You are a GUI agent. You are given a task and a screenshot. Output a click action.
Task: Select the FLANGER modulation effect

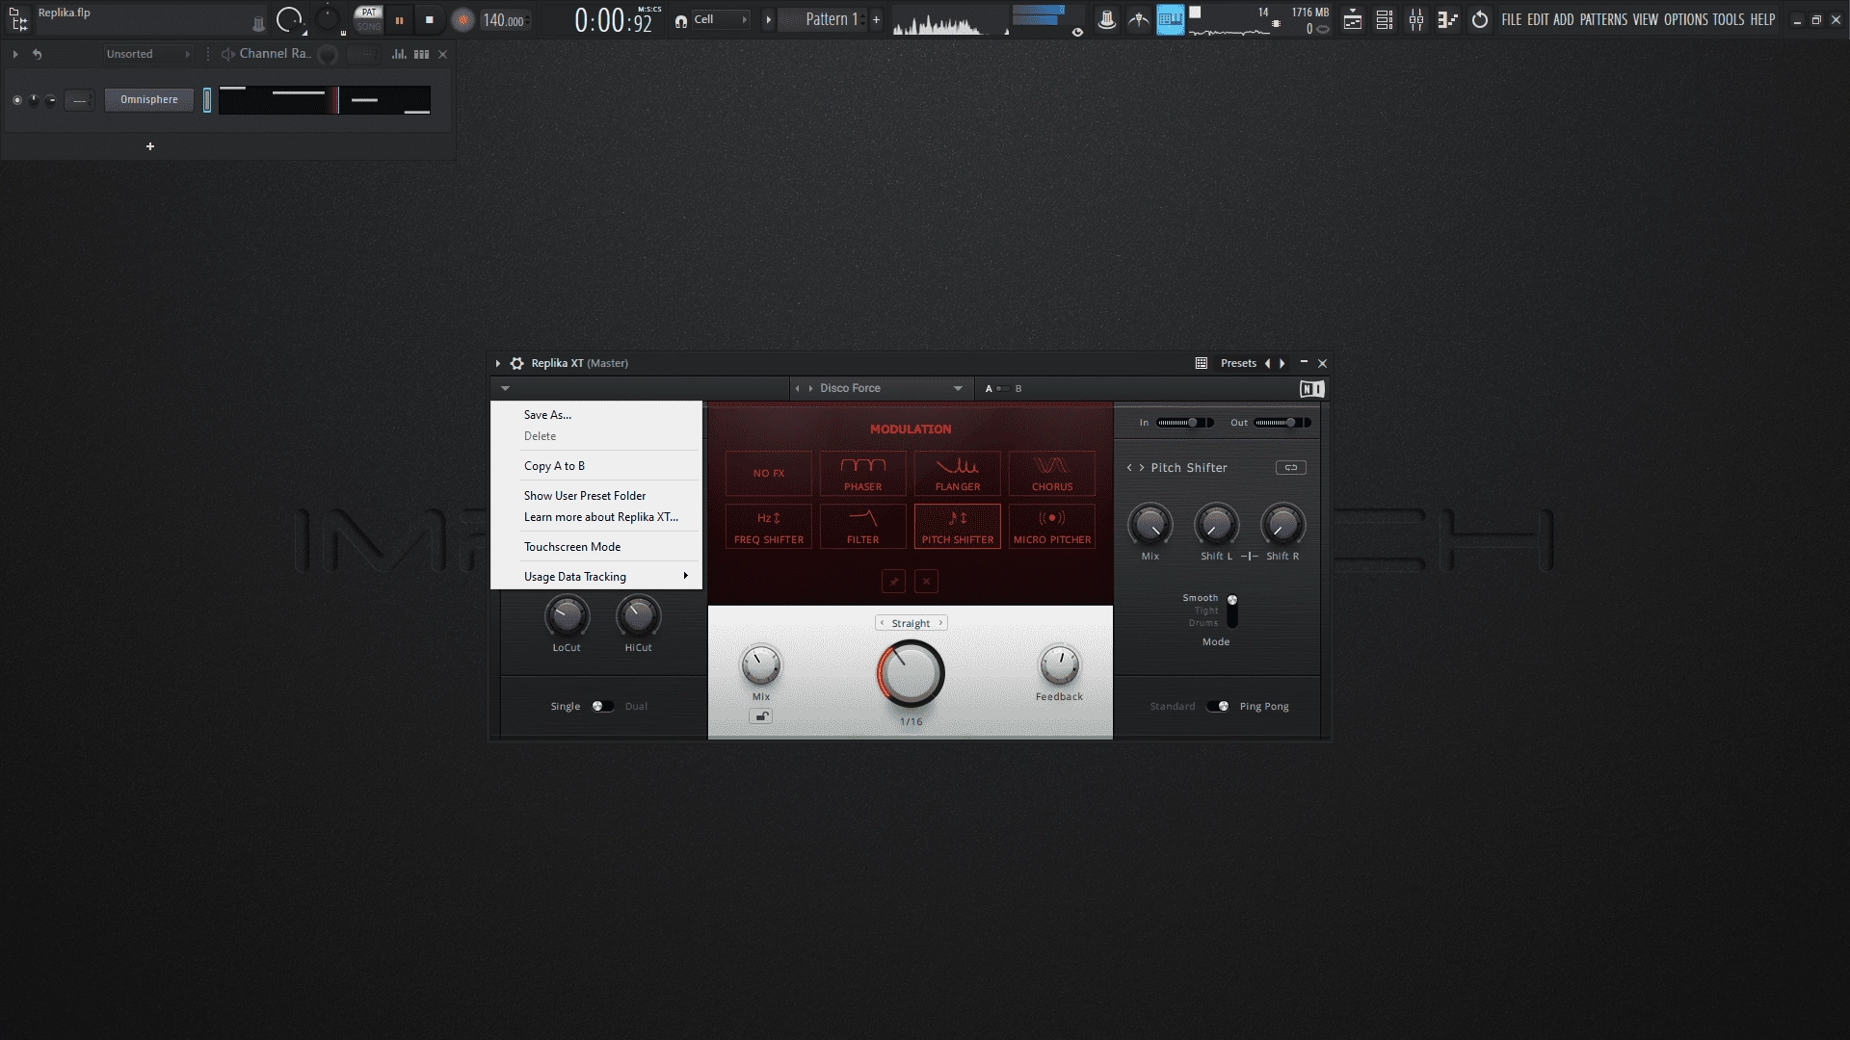click(x=958, y=473)
